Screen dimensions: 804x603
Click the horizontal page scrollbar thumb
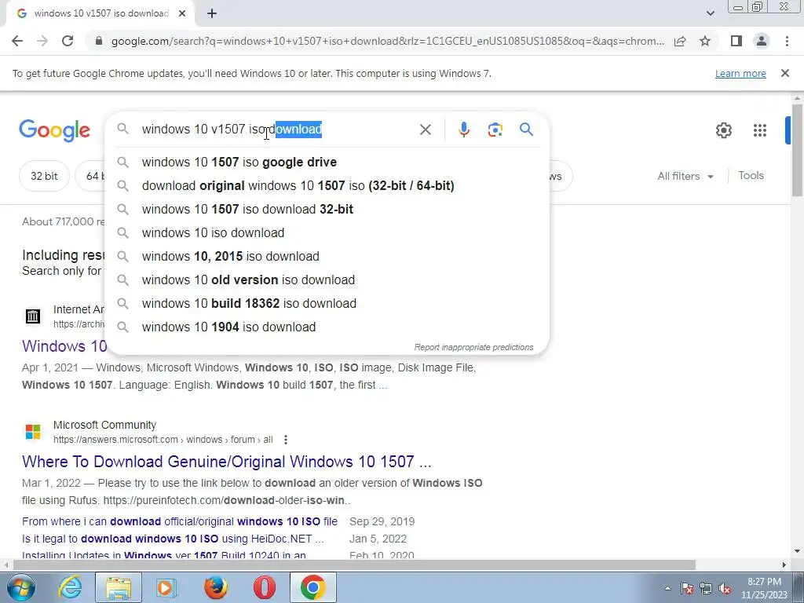pyautogui.click(x=354, y=565)
